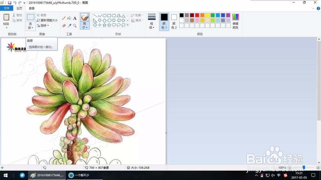The width and height of the screenshot is (321, 180).
Task: Click Cut (剪切)
Action: click(17, 15)
